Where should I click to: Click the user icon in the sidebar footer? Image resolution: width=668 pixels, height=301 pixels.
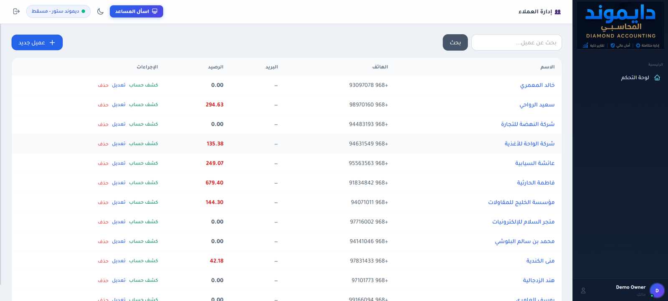coord(583,291)
